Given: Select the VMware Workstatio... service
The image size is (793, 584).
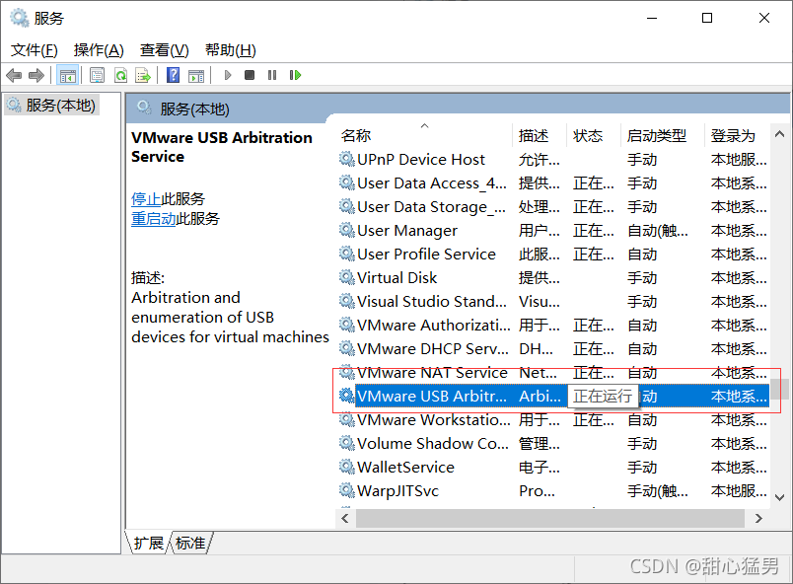Looking at the screenshot, I should click(553, 419).
